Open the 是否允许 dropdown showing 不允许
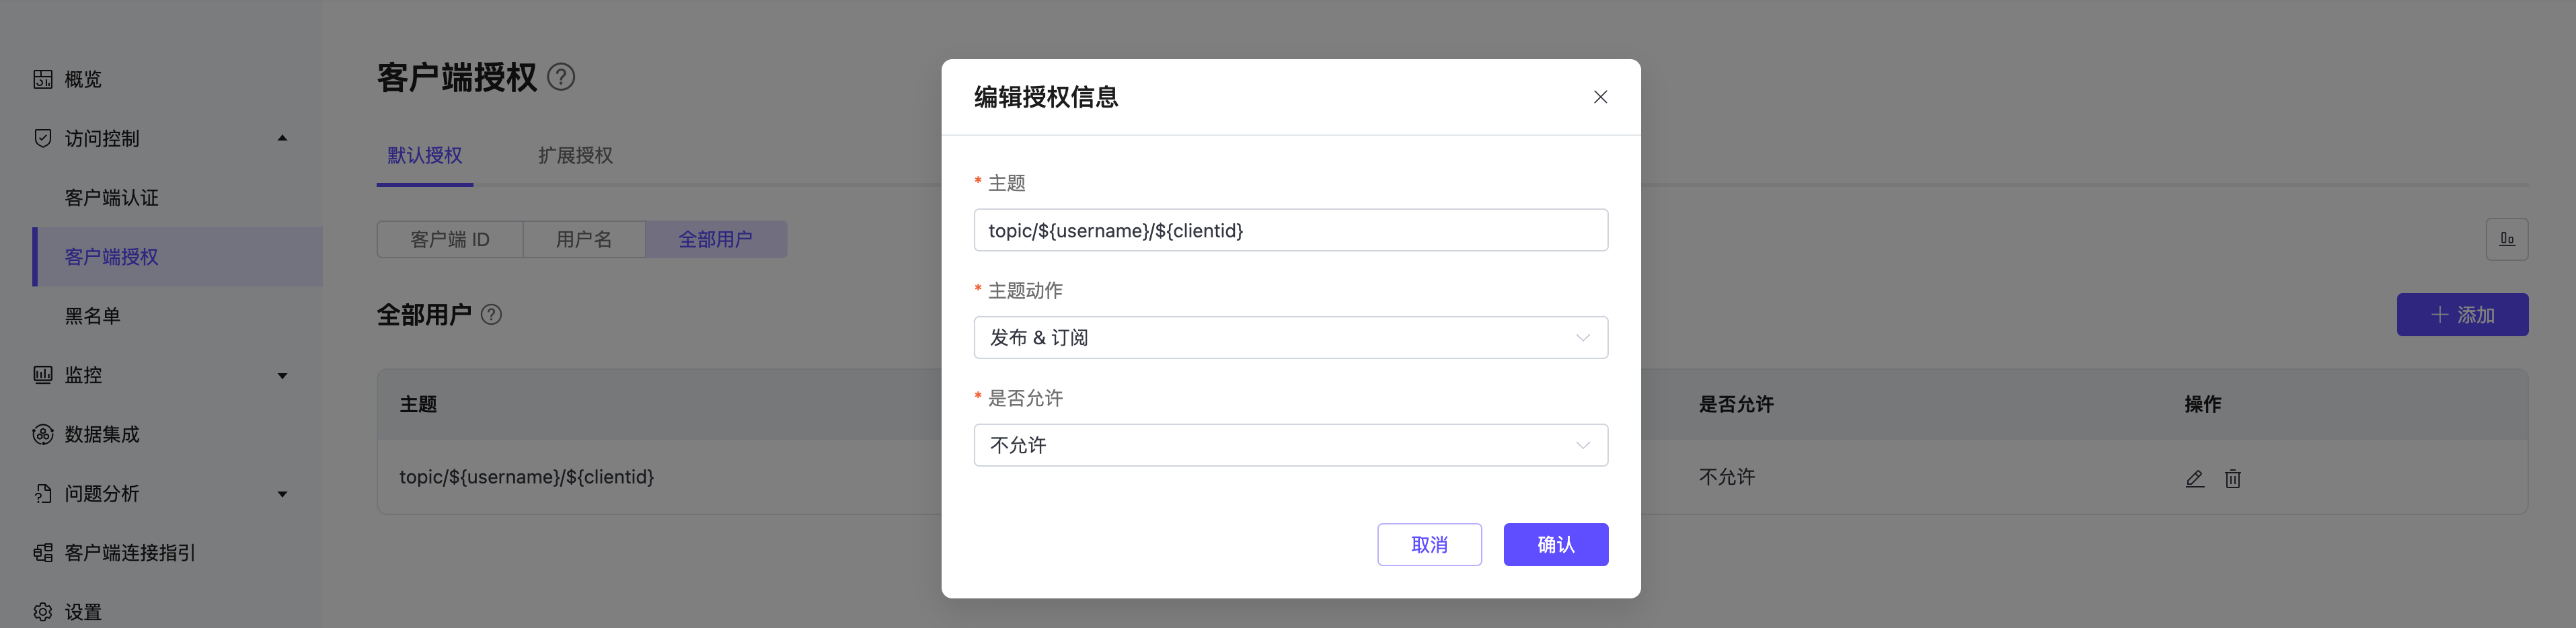The image size is (2576, 628). click(1290, 445)
